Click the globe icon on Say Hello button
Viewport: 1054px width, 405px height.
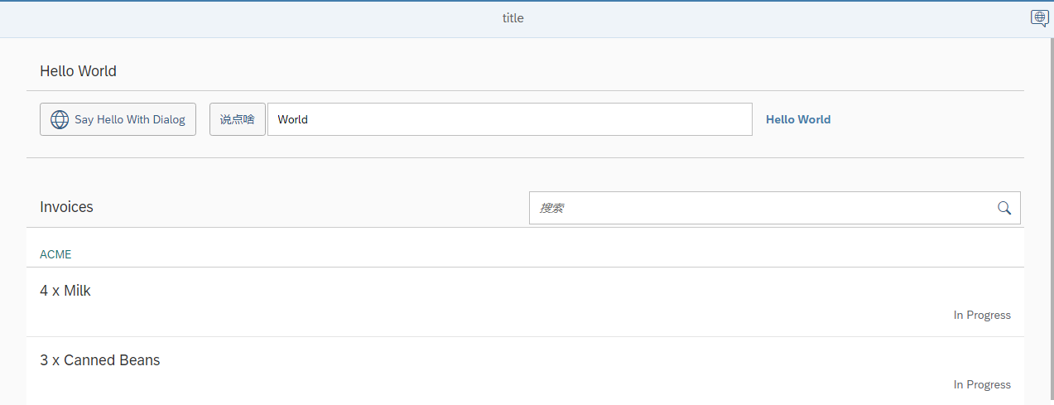click(x=60, y=119)
